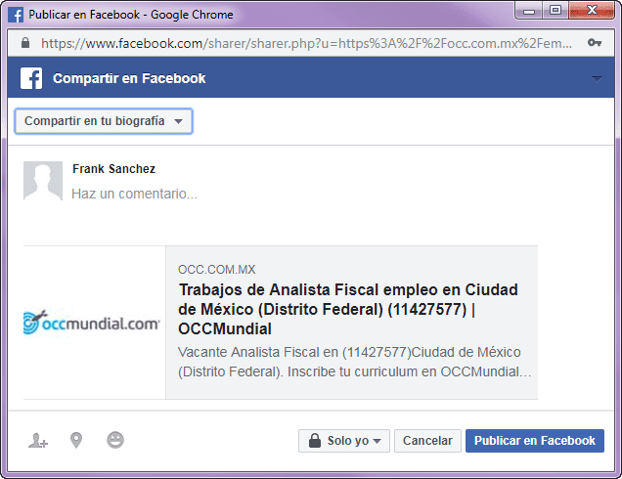The image size is (622, 479).
Task: Close the Publicar en Facebook window
Action: (592, 11)
